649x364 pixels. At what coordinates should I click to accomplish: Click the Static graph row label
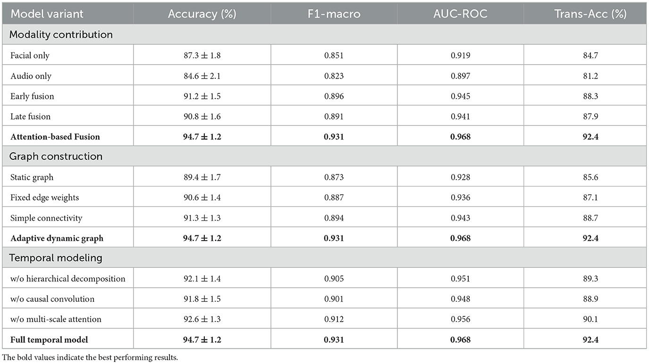tap(32, 177)
